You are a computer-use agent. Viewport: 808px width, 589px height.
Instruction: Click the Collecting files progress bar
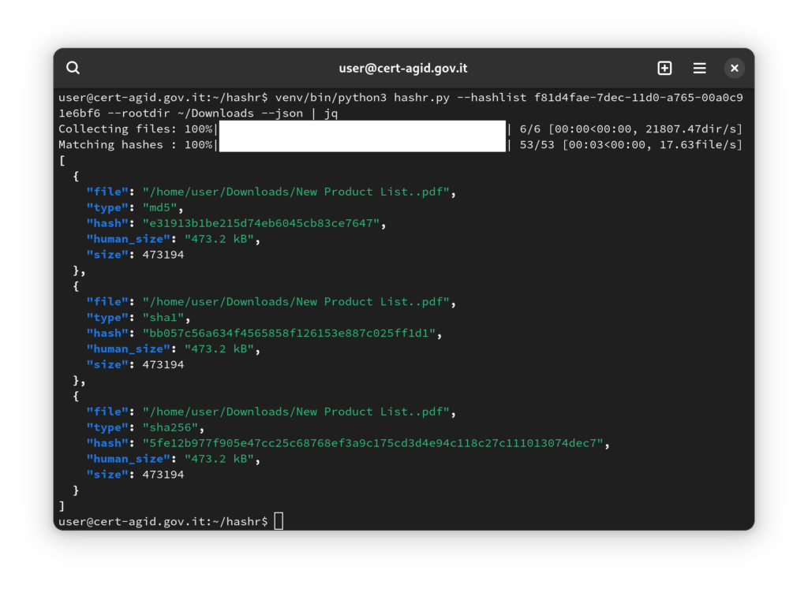tap(361, 129)
